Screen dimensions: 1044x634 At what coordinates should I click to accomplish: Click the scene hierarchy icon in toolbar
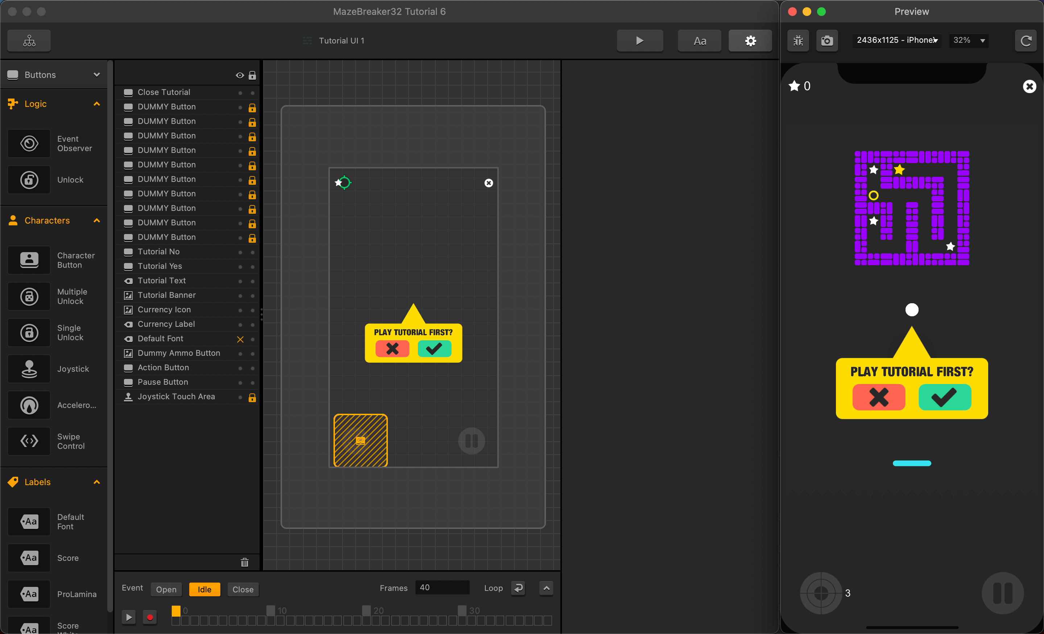coord(29,41)
